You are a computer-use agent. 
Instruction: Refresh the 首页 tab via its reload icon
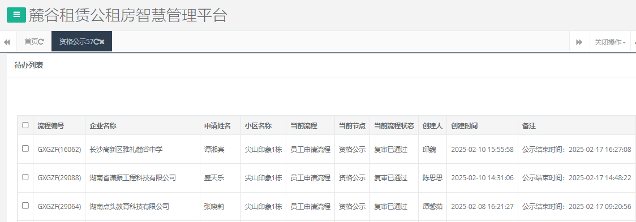click(x=41, y=41)
